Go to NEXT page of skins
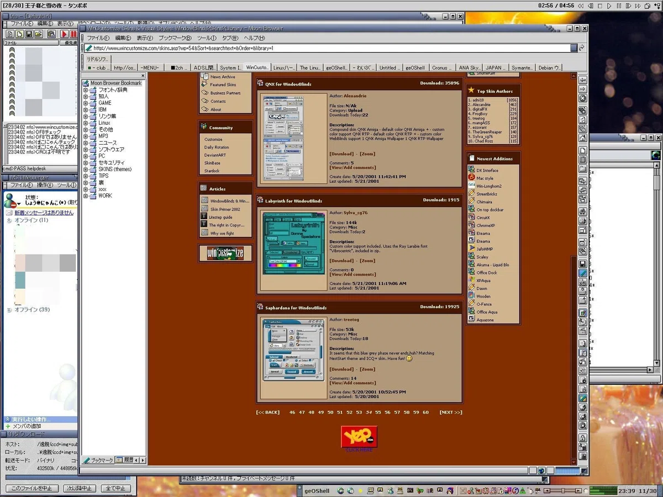The image size is (663, 497). tap(451, 412)
